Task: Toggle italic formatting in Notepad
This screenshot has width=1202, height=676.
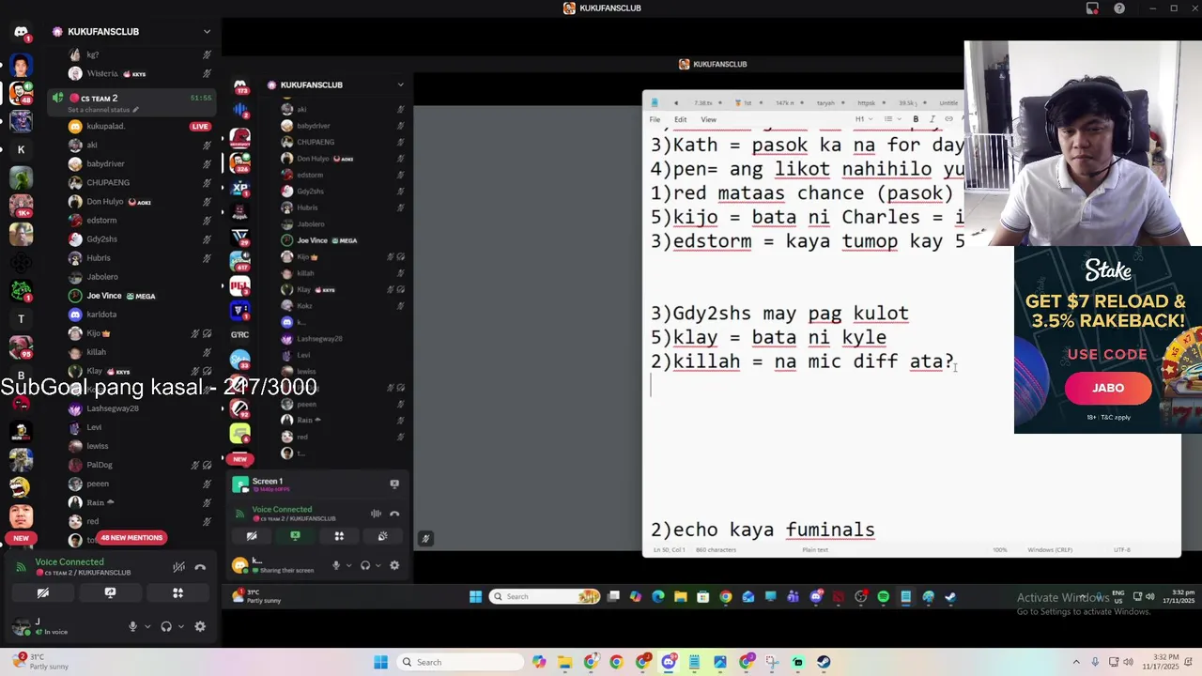Action: click(x=932, y=119)
